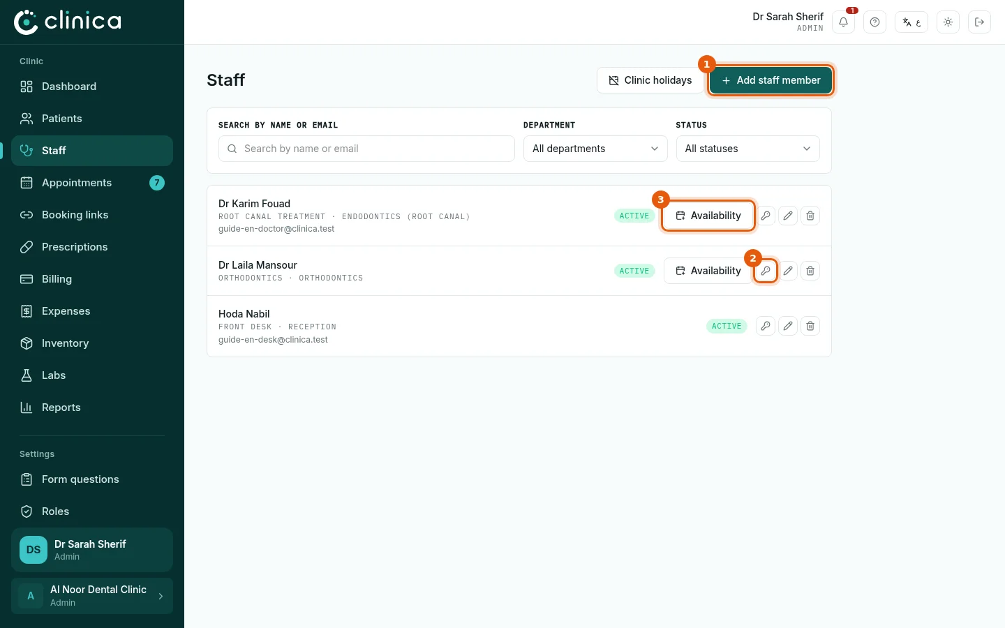The image size is (1005, 628).
Task: Navigate to Labs
Action: 92,375
